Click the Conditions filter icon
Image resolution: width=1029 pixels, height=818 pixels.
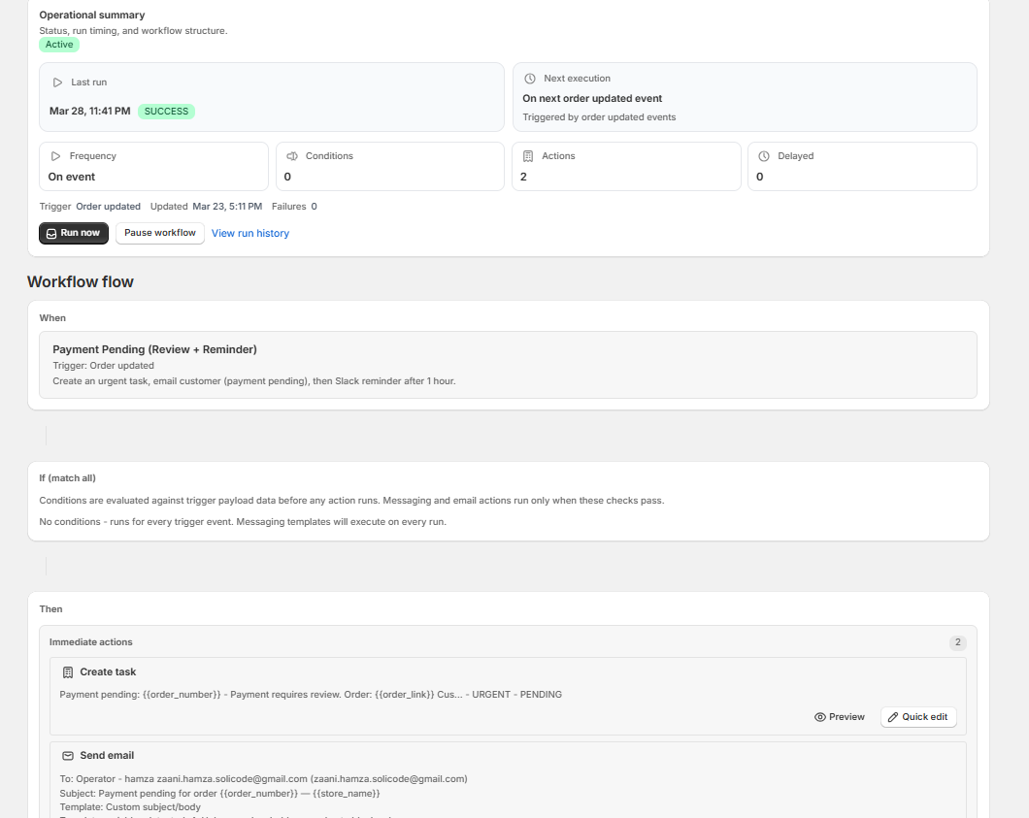292,155
